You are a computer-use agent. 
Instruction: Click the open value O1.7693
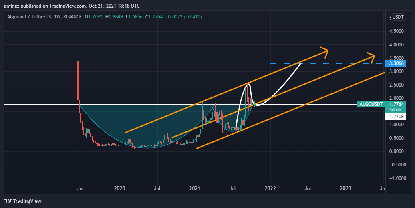pyautogui.click(x=93, y=17)
